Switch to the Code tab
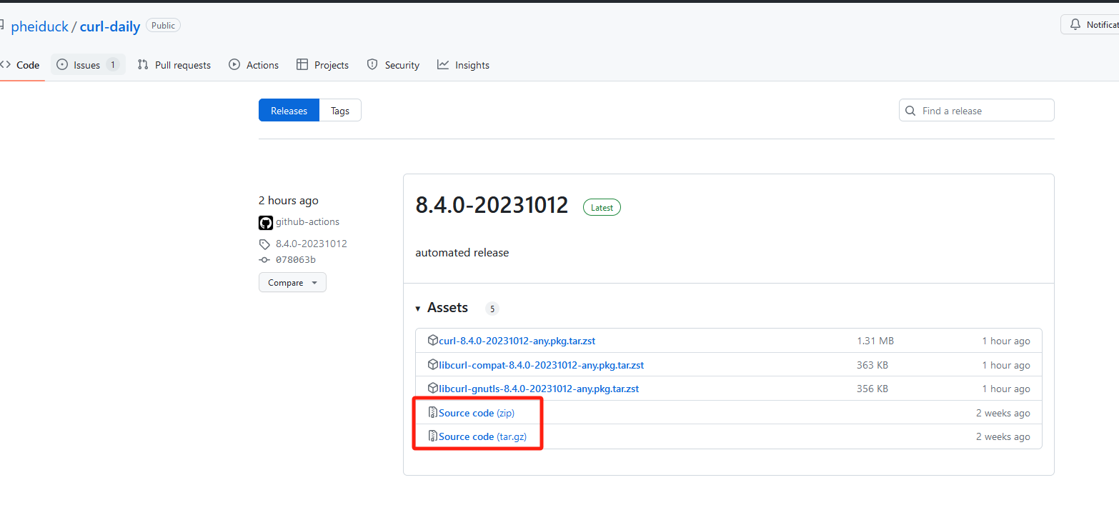The width and height of the screenshot is (1119, 510). tap(20, 65)
